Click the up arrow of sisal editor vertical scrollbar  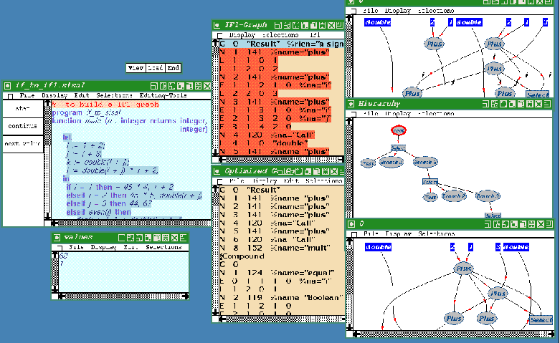pyautogui.click(x=47, y=103)
